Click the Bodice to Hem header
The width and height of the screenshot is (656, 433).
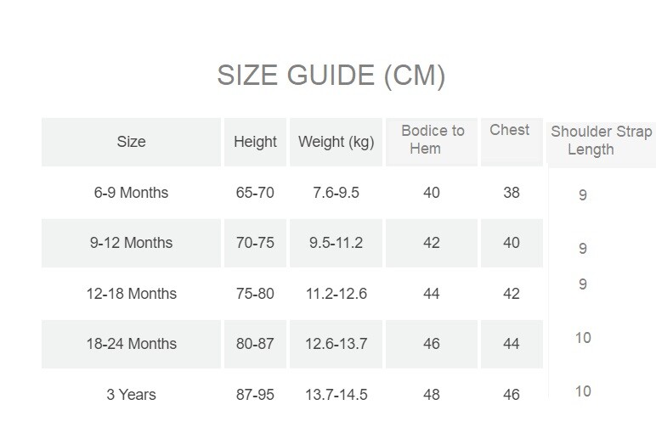(433, 139)
